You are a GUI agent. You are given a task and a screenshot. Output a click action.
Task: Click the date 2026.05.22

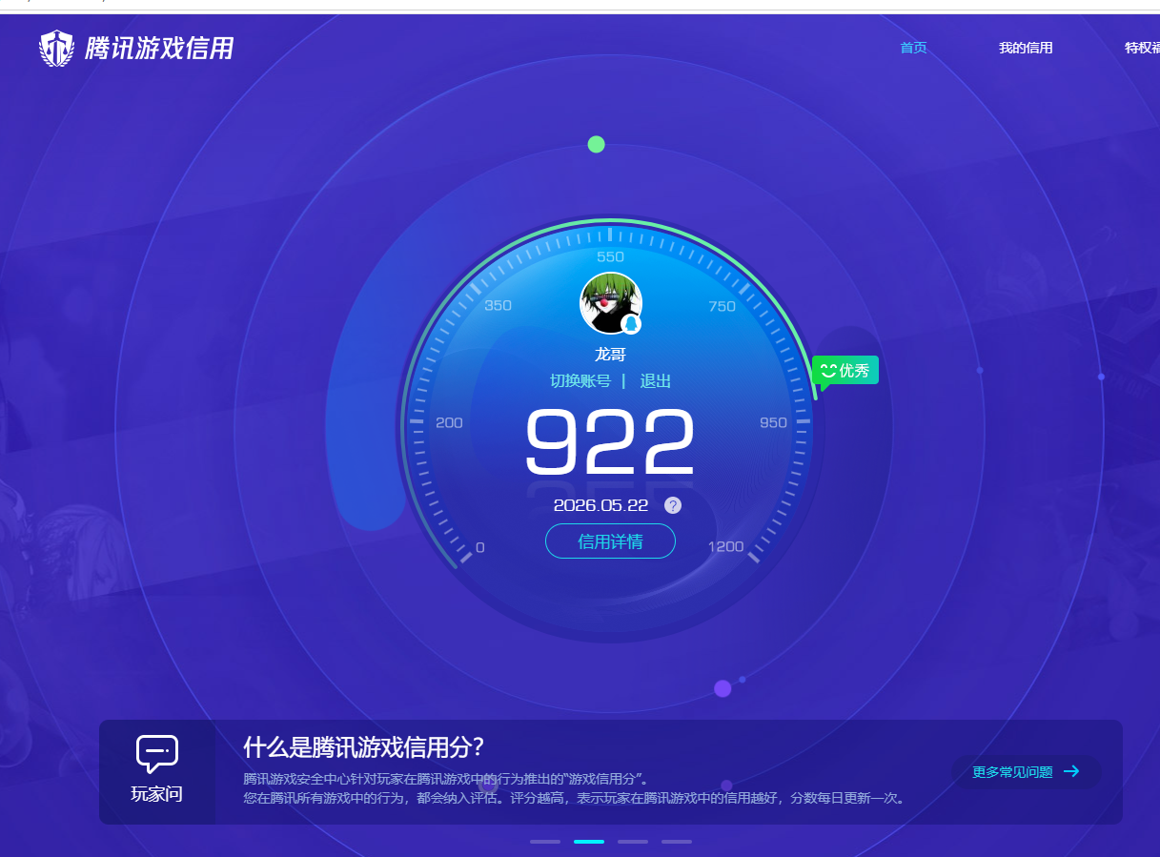coord(600,505)
